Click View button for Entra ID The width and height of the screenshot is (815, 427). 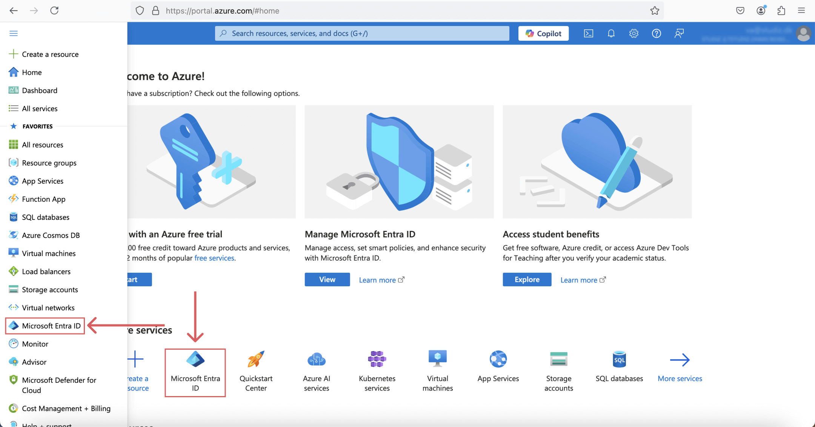coord(327,280)
